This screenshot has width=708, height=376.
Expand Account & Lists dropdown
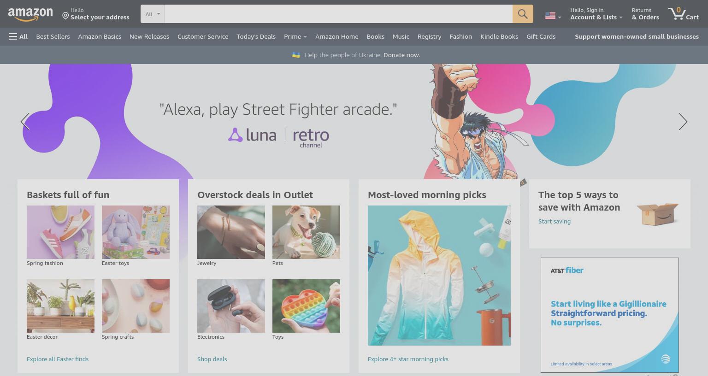pyautogui.click(x=596, y=14)
